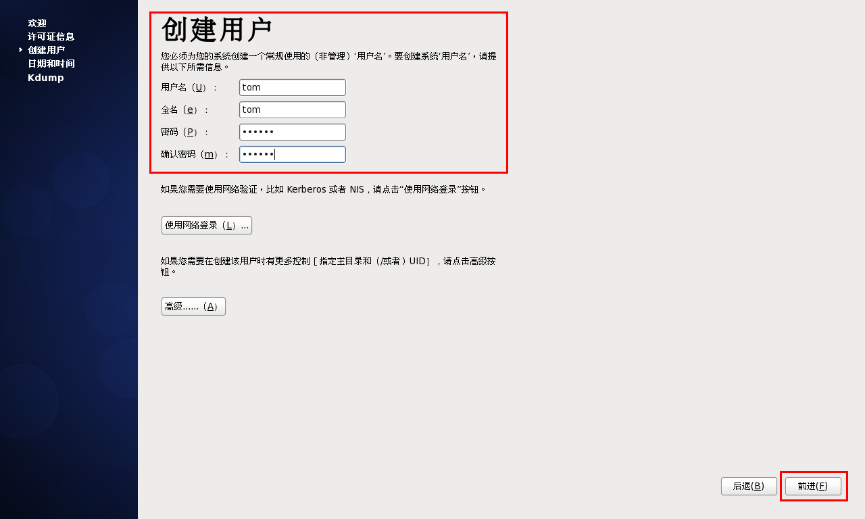Click the arrow marker beside 创建用户 in sidebar

tap(21, 50)
